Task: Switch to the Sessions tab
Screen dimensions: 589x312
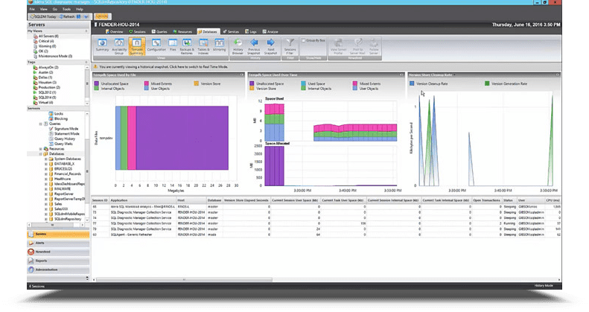Action: pos(137,31)
